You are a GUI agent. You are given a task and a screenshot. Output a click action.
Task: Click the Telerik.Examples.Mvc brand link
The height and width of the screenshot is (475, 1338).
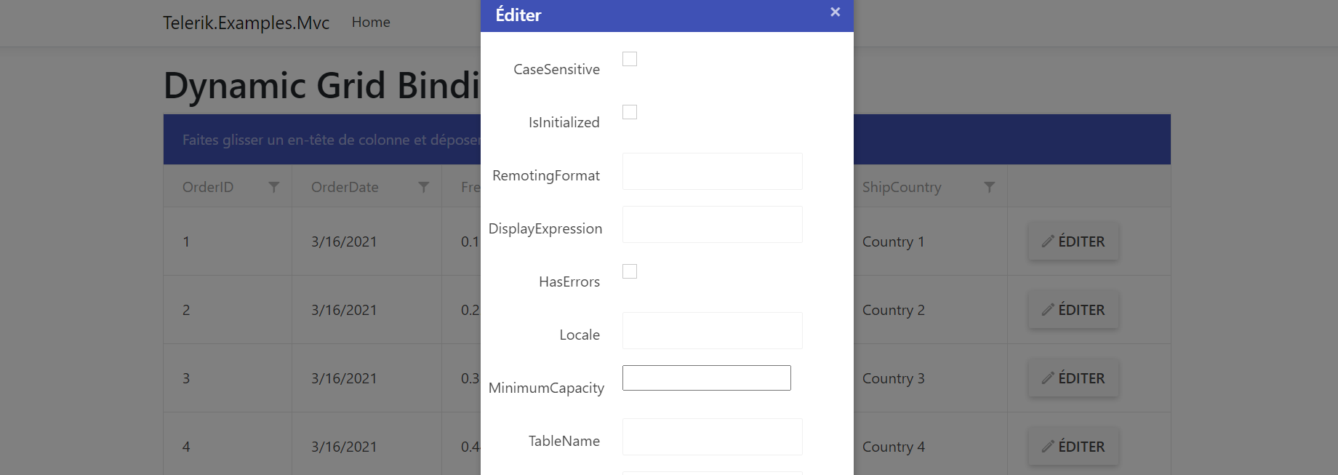[x=246, y=23]
